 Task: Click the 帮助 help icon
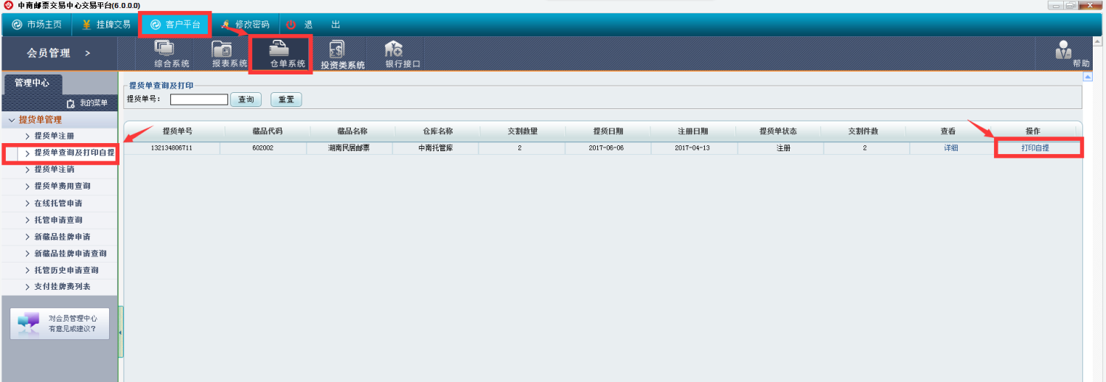[x=1064, y=51]
